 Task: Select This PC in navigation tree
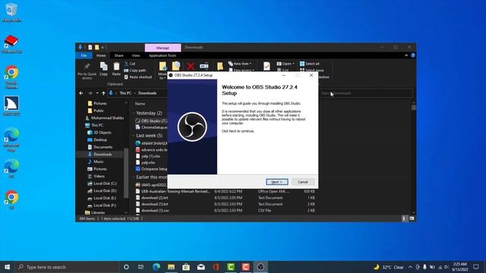coord(94,125)
